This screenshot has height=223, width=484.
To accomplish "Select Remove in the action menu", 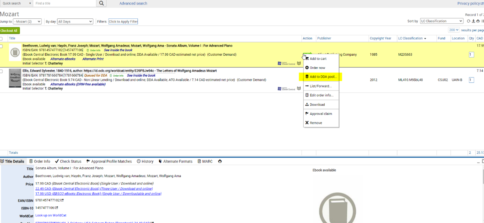I will coord(321,123).
